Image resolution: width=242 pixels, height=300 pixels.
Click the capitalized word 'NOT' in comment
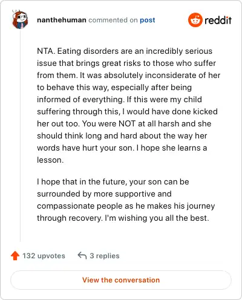click(x=127, y=123)
